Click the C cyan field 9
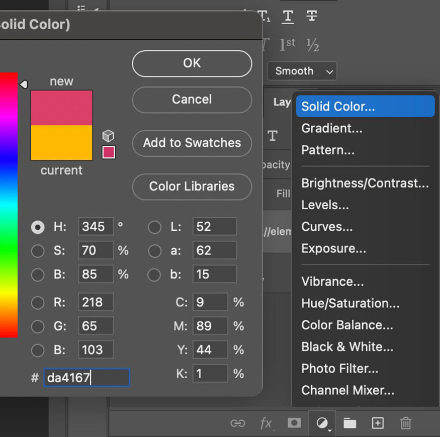Screen dimensions: 440x437 (210, 302)
